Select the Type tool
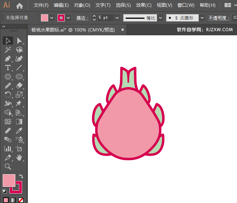 pyautogui.click(x=8, y=68)
